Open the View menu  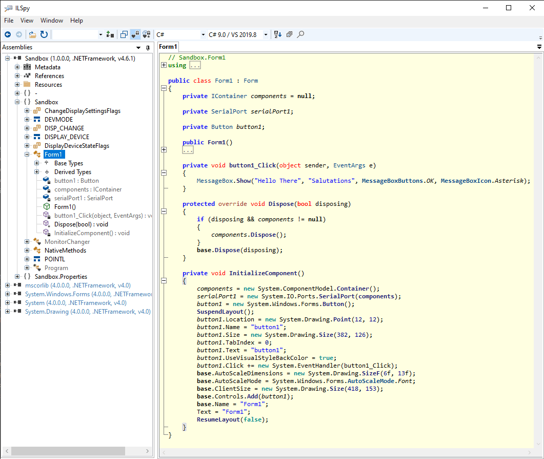coord(27,21)
